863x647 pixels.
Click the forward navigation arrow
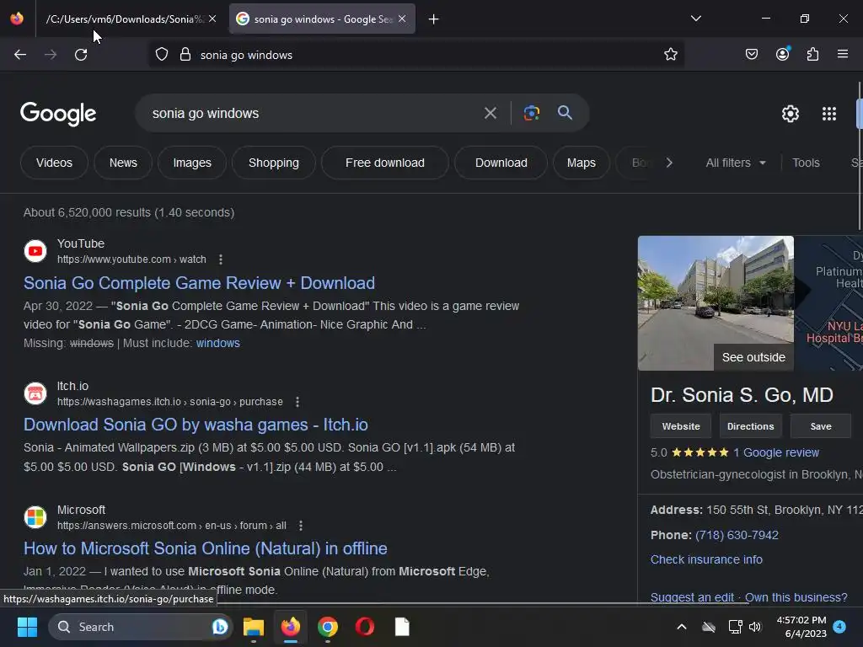click(x=51, y=55)
